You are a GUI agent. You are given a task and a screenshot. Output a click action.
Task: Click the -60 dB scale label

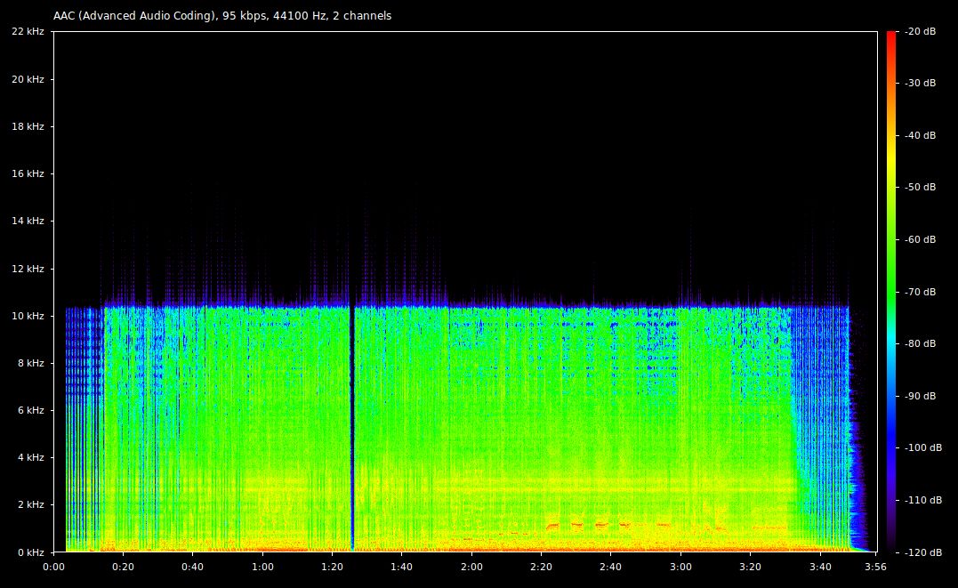click(920, 239)
